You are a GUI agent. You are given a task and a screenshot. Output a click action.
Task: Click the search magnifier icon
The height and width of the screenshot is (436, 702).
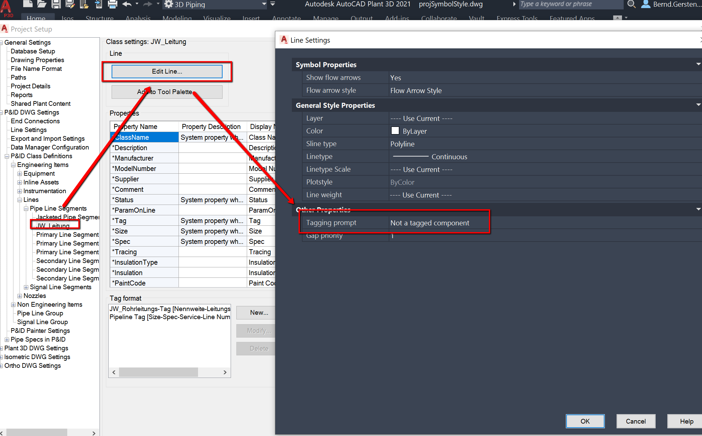click(631, 4)
